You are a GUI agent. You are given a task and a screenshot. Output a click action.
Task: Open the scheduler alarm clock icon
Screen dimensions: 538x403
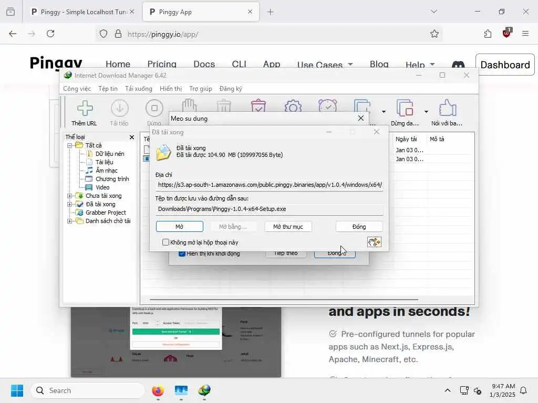(x=328, y=105)
